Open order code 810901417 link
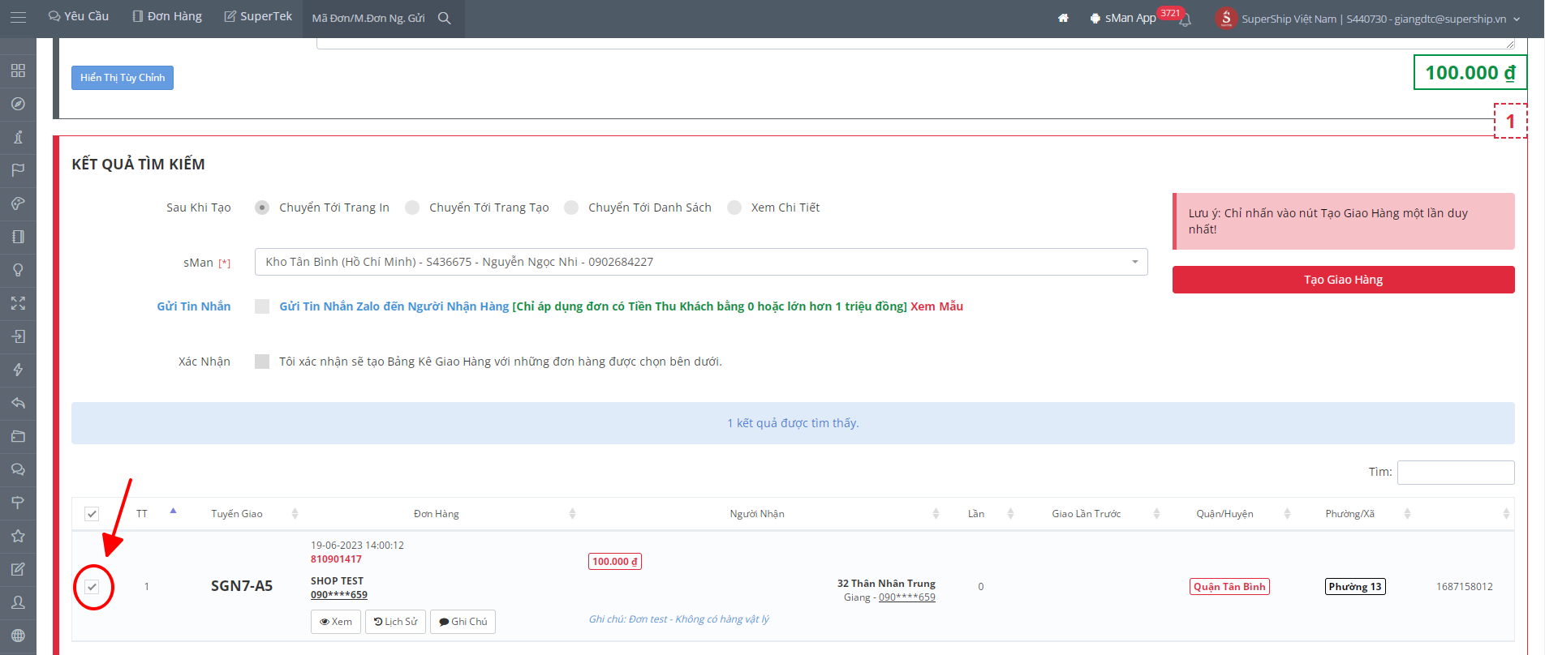 tap(336, 559)
